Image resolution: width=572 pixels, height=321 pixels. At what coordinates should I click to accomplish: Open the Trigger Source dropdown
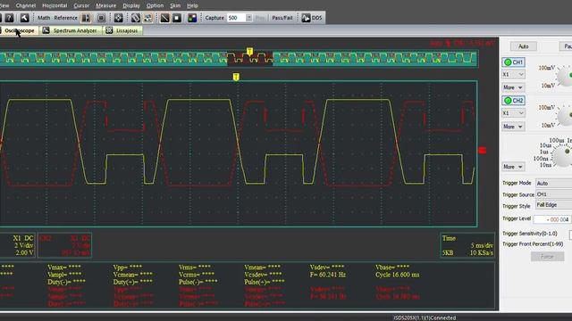pyautogui.click(x=553, y=194)
